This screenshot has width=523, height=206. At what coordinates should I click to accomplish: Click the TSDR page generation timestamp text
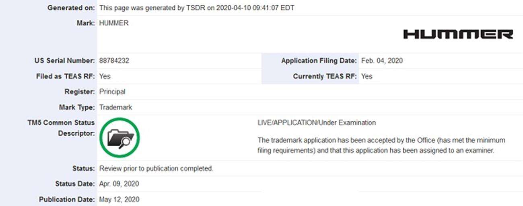click(196, 8)
